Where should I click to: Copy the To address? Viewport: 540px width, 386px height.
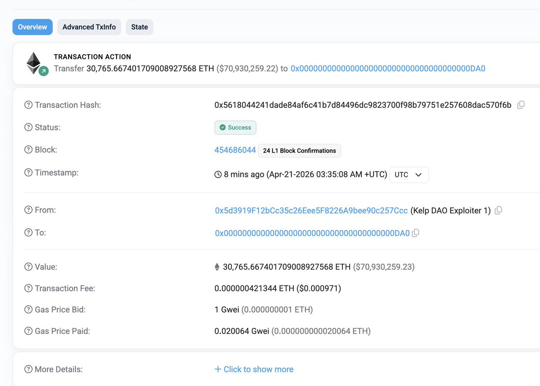click(416, 233)
